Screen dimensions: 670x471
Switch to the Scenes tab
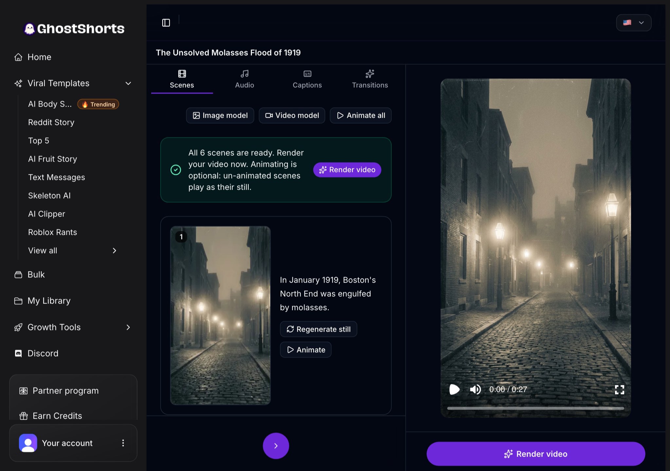(x=182, y=79)
